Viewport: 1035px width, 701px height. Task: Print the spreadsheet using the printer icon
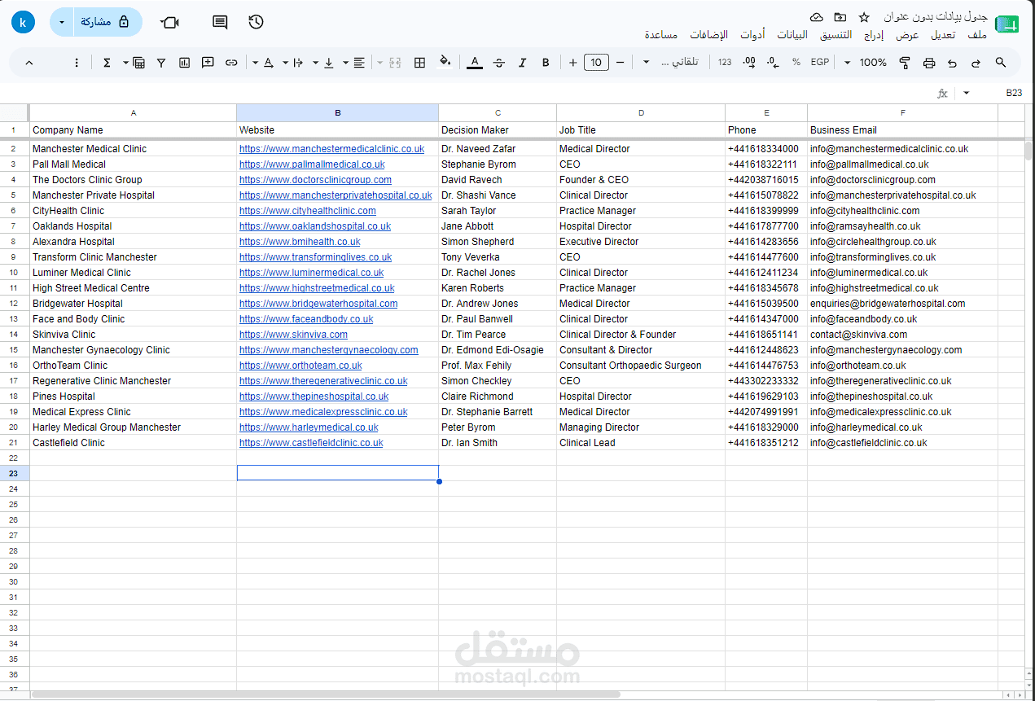click(929, 63)
